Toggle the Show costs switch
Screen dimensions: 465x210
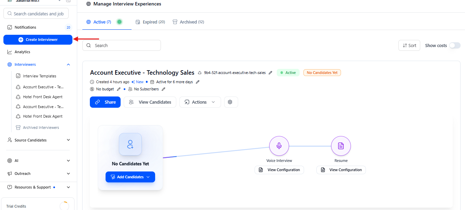pos(454,45)
